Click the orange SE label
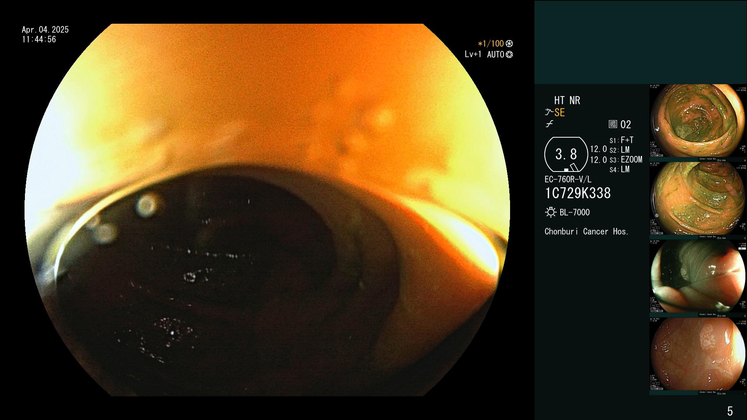This screenshot has height=420, width=747. [x=559, y=113]
